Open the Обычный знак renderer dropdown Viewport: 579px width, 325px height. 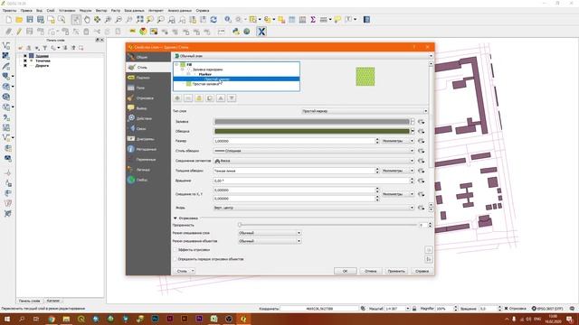[303, 56]
